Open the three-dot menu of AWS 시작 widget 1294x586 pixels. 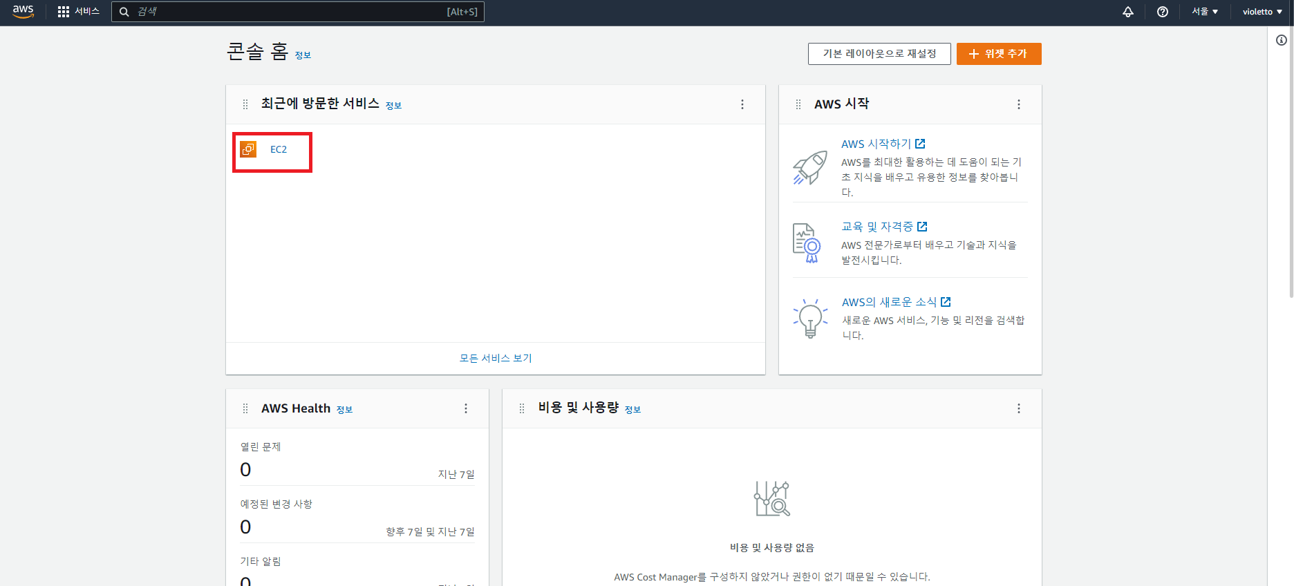point(1019,104)
